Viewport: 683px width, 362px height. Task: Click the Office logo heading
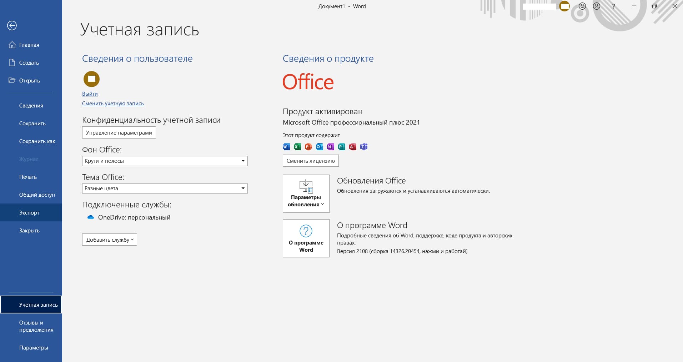(x=308, y=82)
